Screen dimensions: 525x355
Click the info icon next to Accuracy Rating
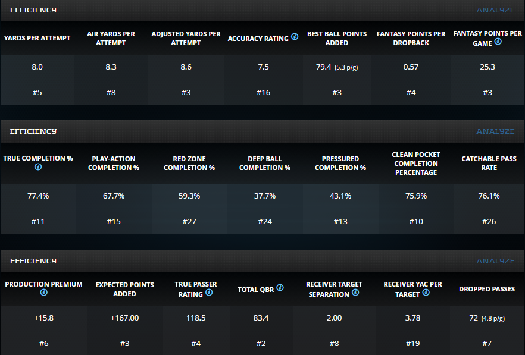click(x=295, y=38)
